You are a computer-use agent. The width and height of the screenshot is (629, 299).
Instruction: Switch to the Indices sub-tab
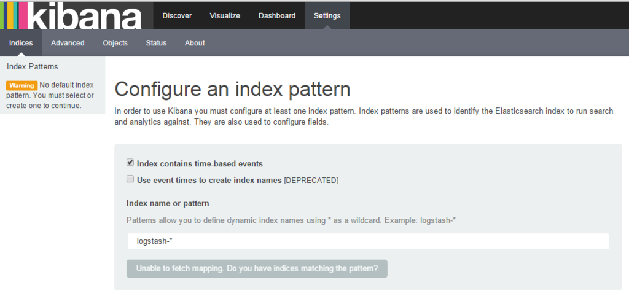21,43
